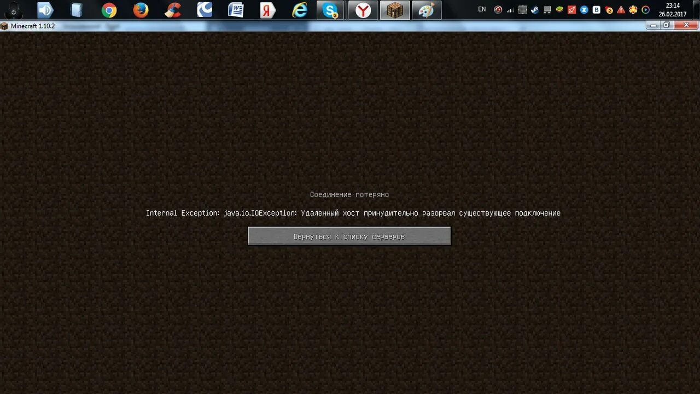Click the blue circle Z tray icon
The image size is (700, 394).
(x=584, y=10)
